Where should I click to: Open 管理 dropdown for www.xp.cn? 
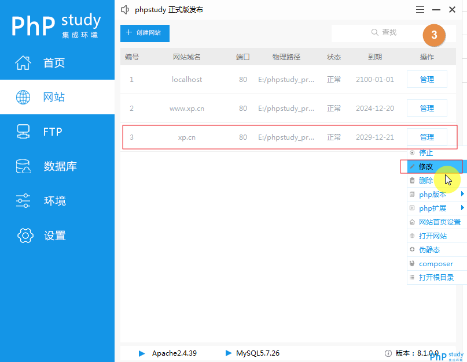[x=427, y=108]
